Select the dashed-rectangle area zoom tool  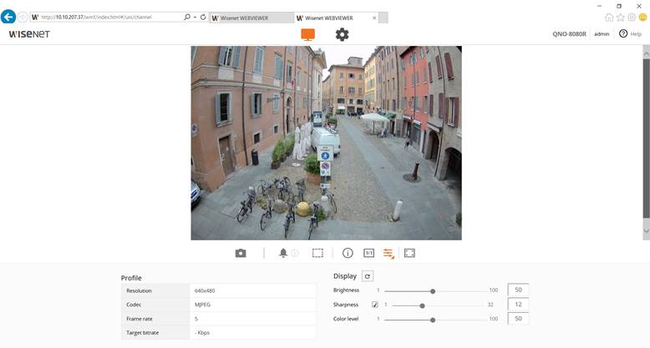(x=317, y=253)
